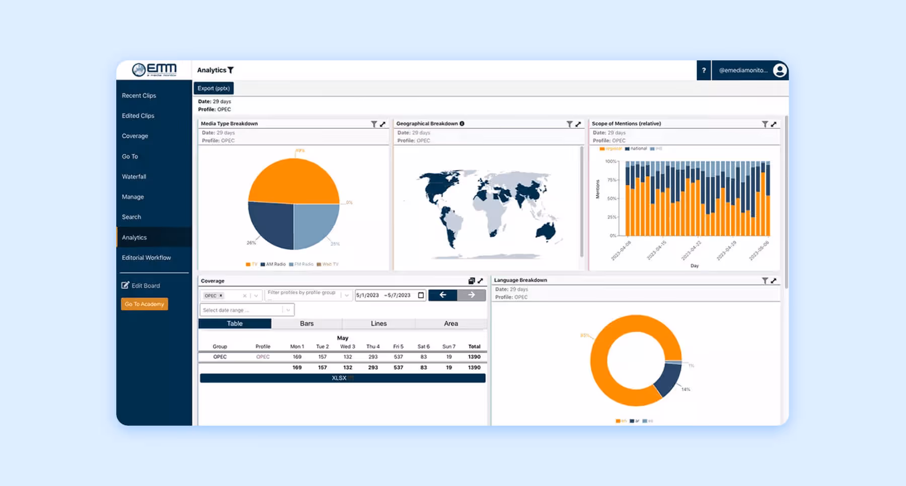Go to previous week arrow
Image resolution: width=906 pixels, height=486 pixels.
pos(442,295)
